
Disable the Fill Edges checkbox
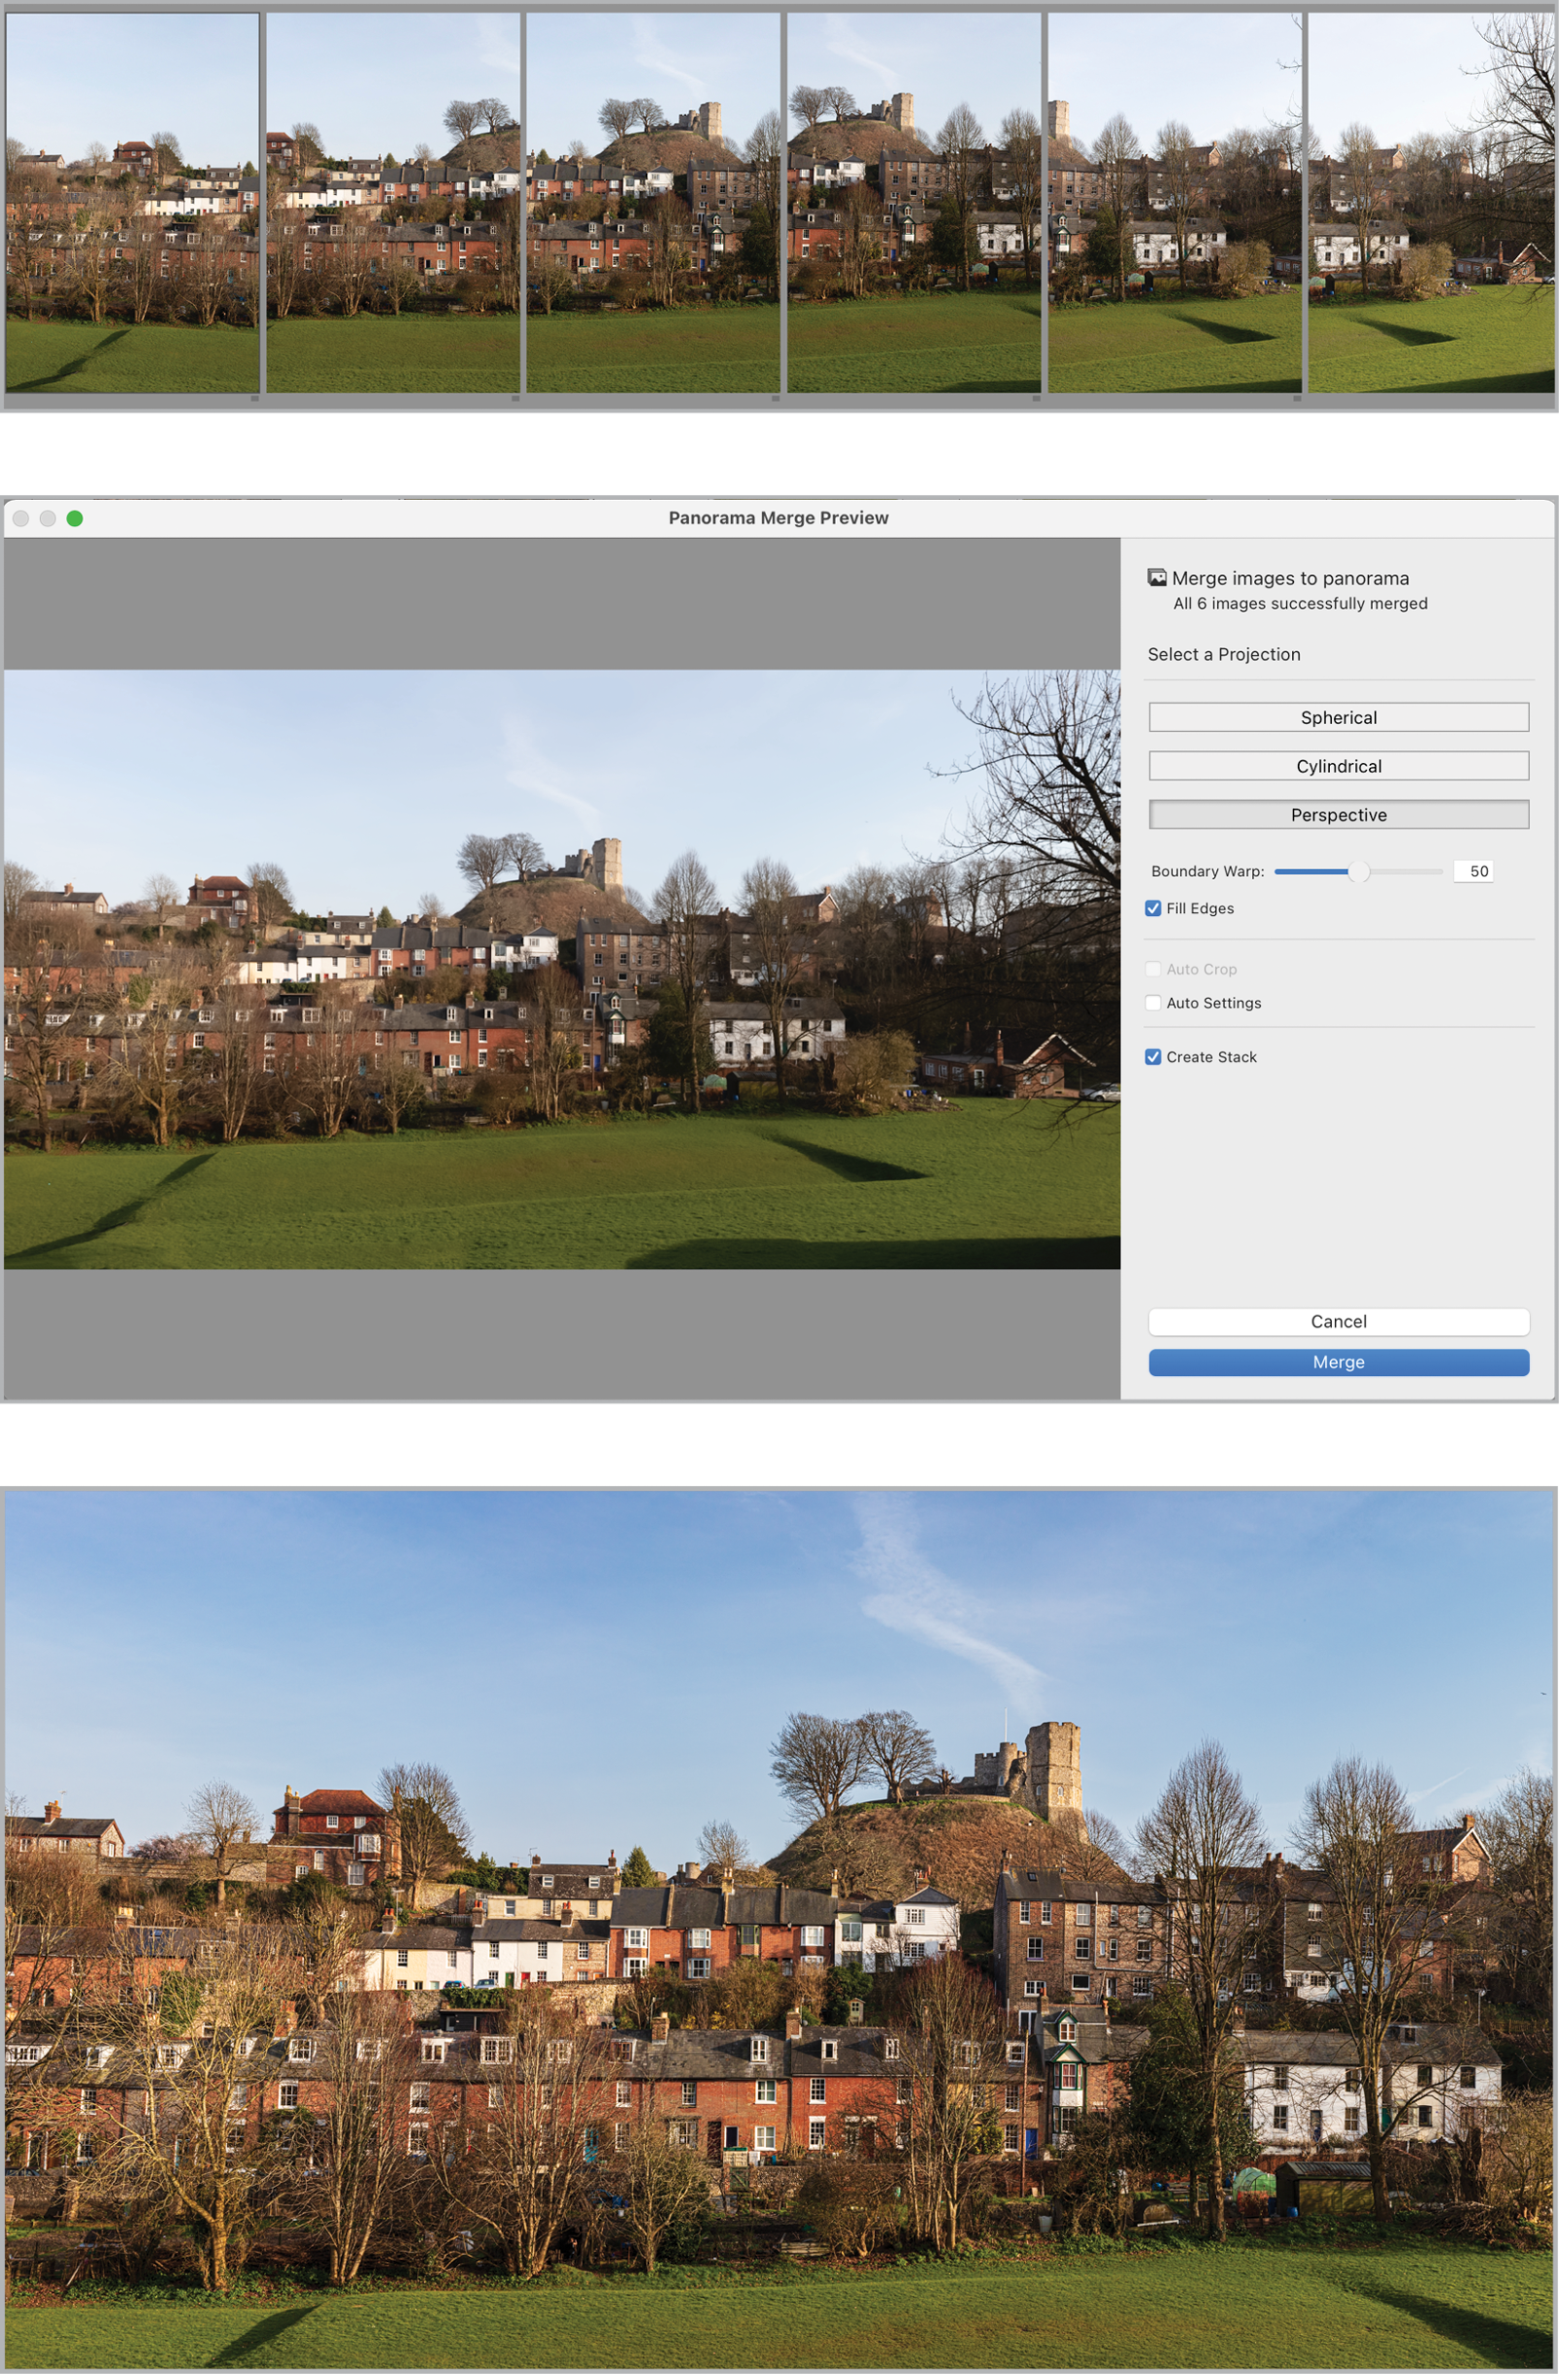click(1153, 908)
